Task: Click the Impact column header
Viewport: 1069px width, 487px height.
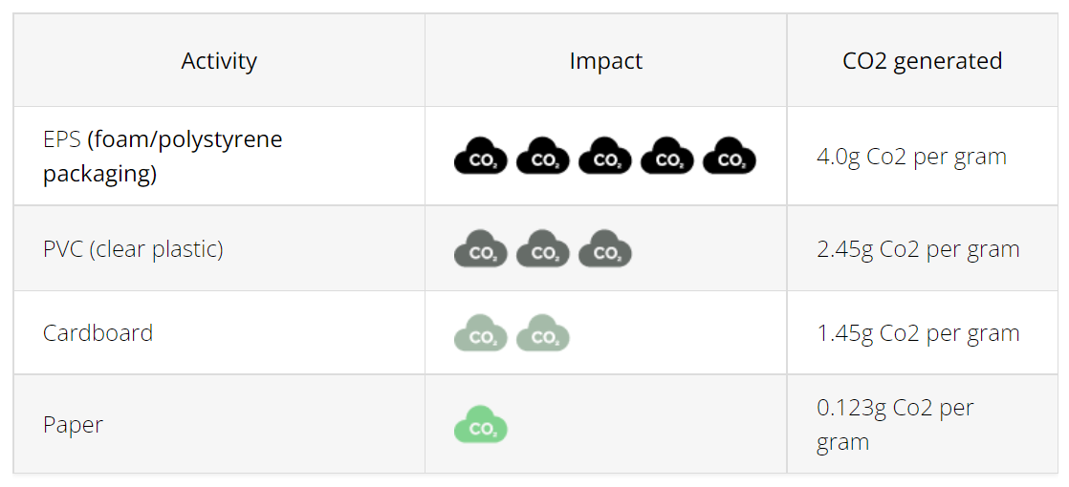Action: [x=606, y=61]
